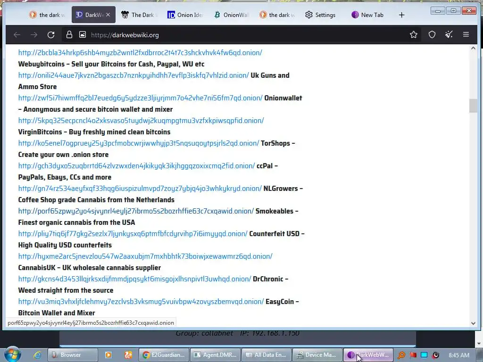Bookmark this page with the star icon
Screen dimensions: 483x362
(413, 35)
